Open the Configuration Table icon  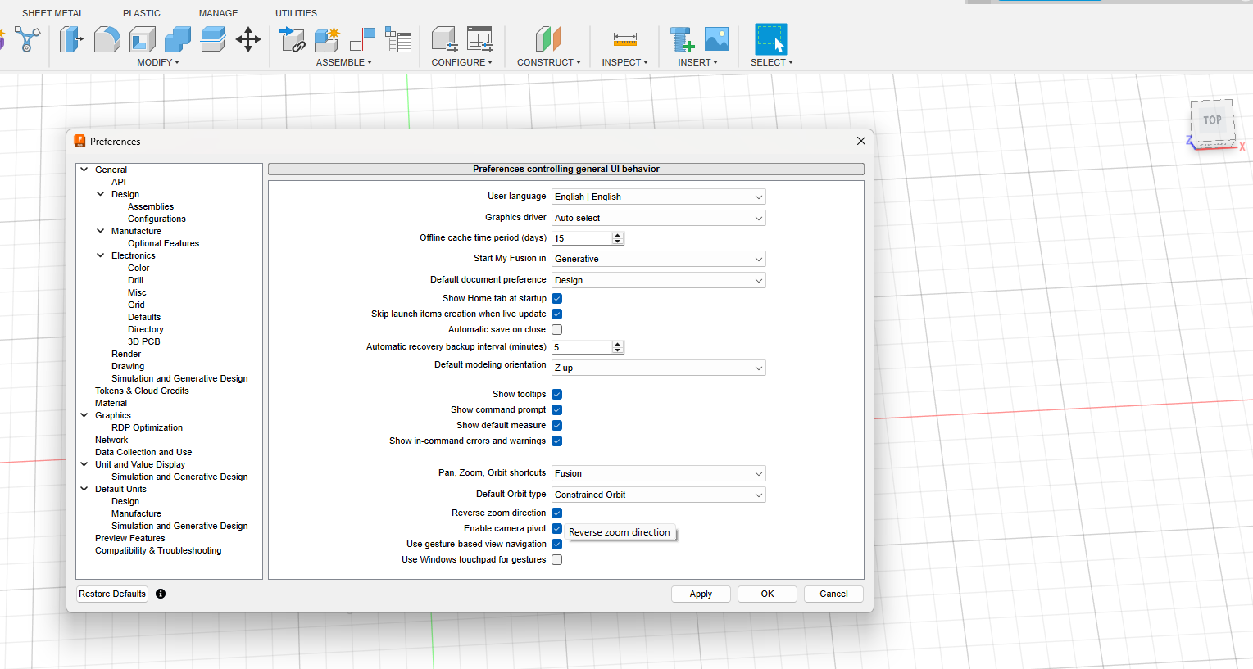click(x=480, y=39)
